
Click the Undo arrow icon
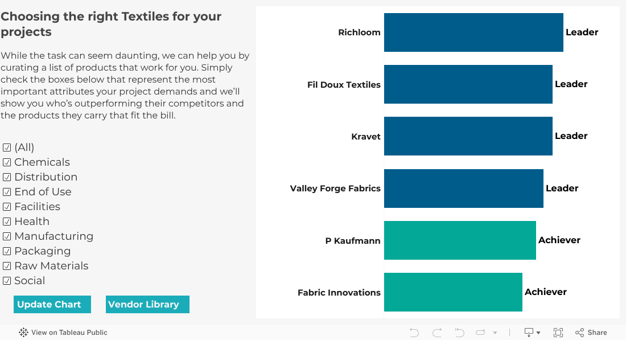click(414, 333)
